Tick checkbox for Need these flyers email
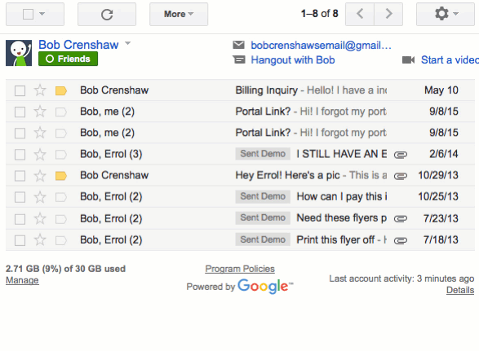This screenshot has width=479, height=351. [x=20, y=219]
